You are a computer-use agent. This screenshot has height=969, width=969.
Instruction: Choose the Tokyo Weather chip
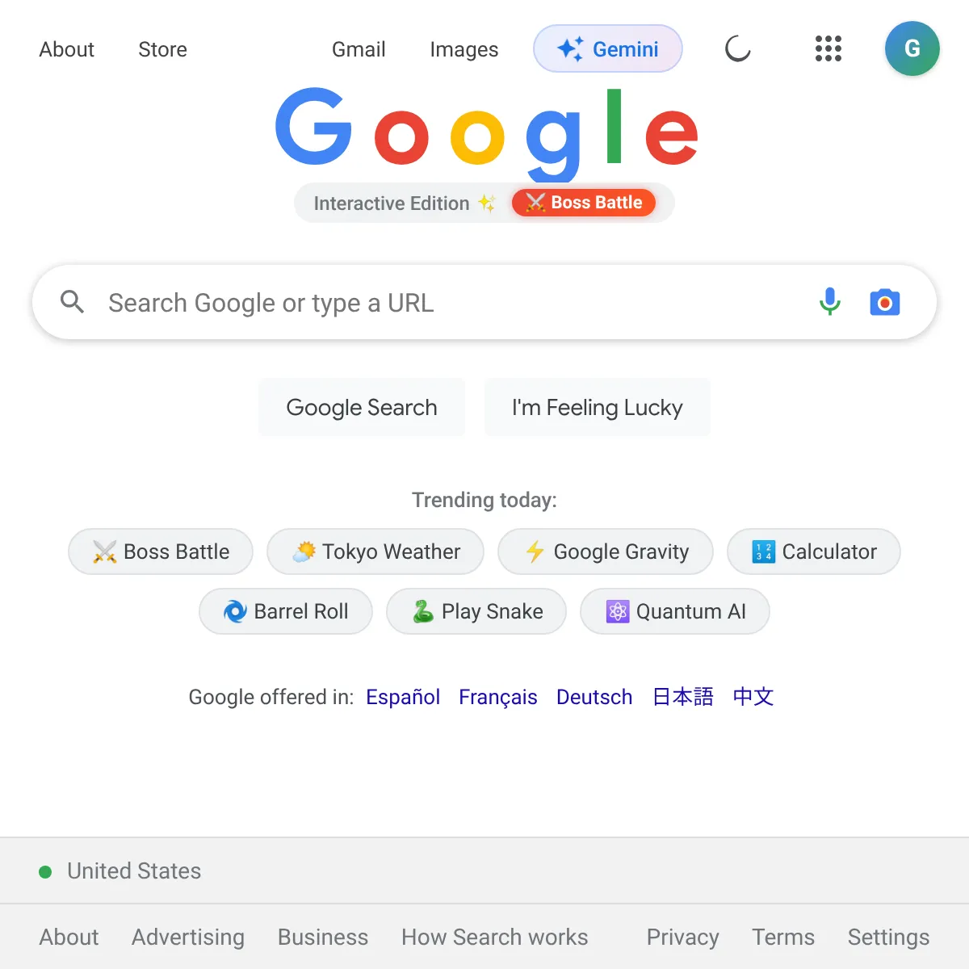tap(375, 552)
